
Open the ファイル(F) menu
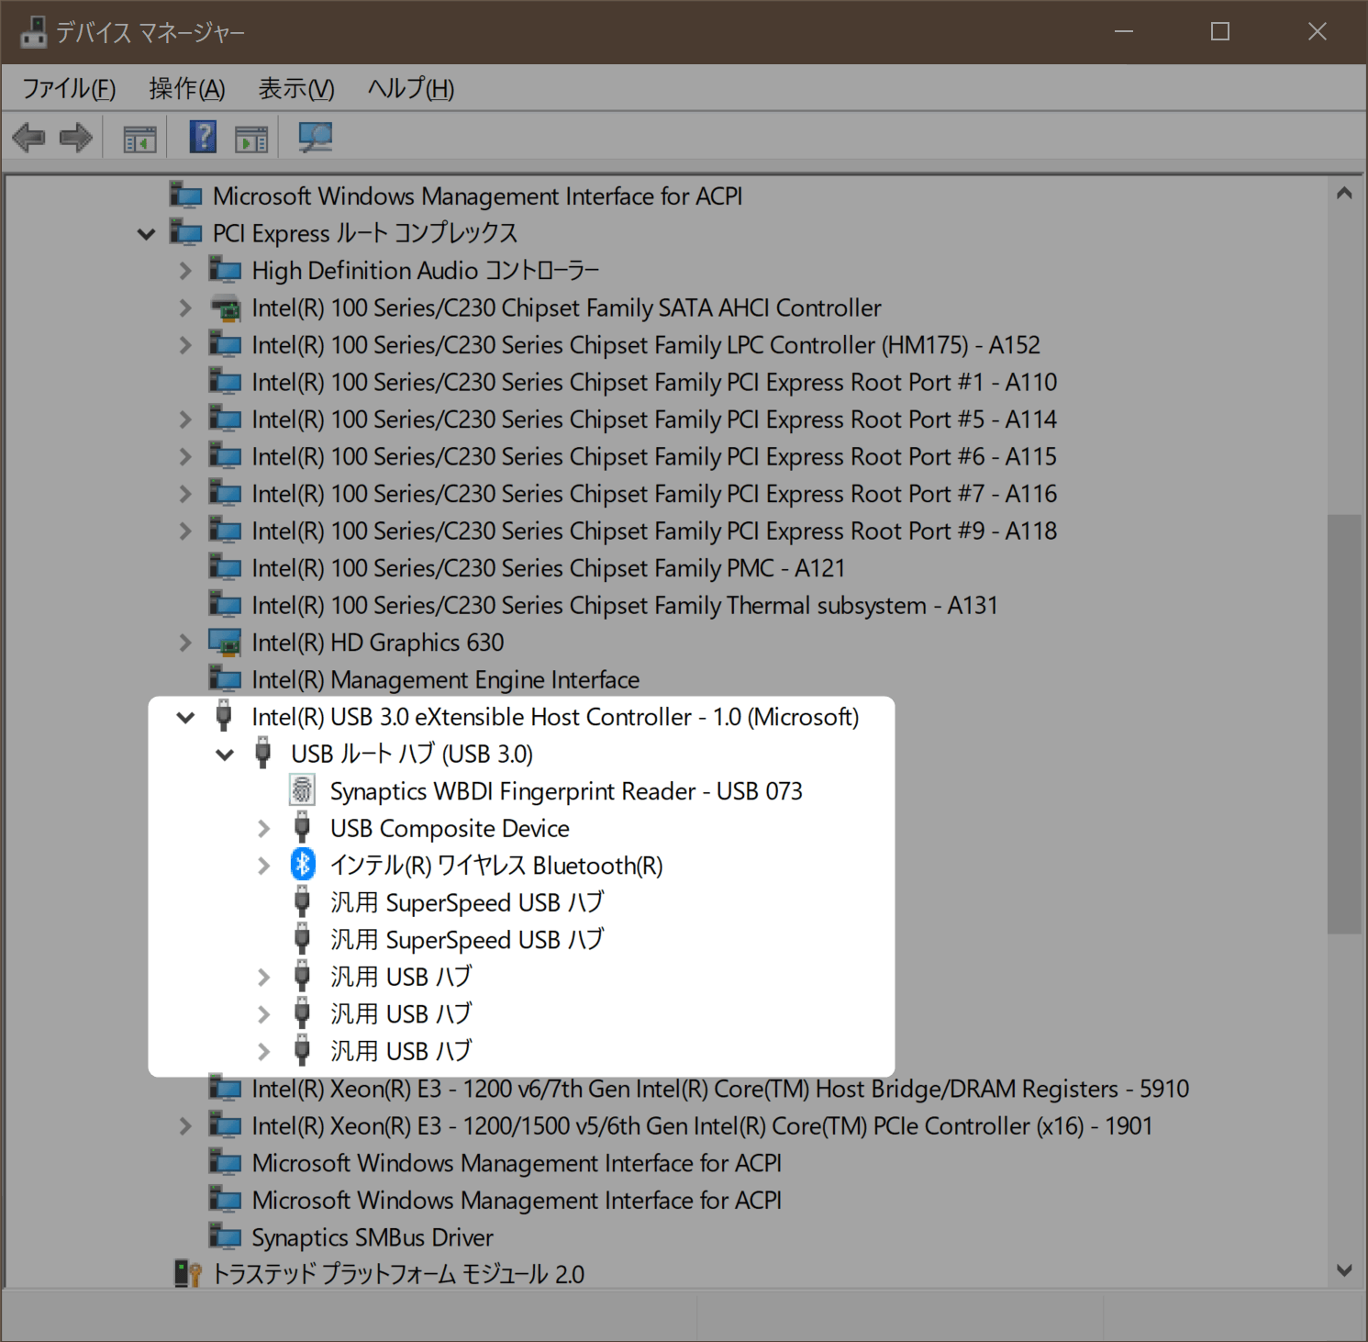[69, 88]
